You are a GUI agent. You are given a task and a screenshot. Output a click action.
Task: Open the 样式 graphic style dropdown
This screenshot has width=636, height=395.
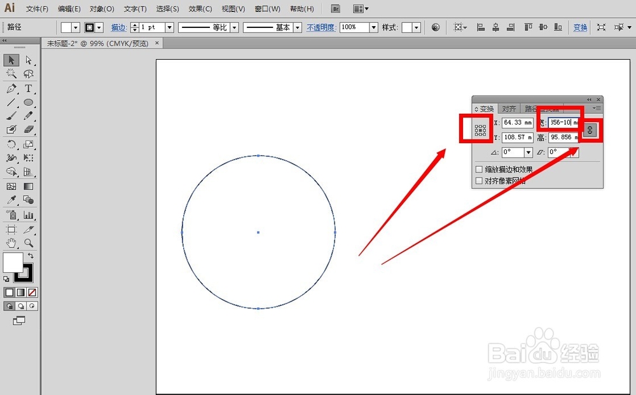click(417, 27)
